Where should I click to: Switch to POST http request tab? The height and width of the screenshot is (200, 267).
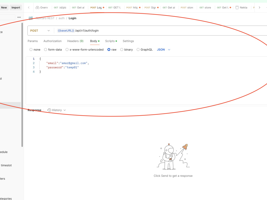pos(133,7)
